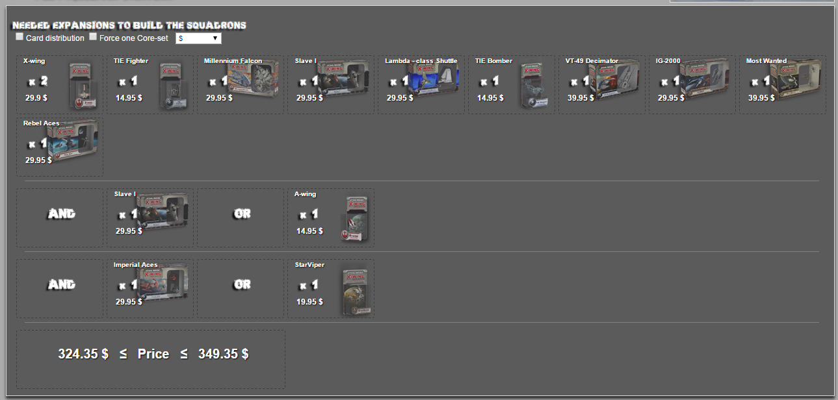This screenshot has width=838, height=400.
Task: Click the 'OR' label beside StarViper
Action: pyautogui.click(x=242, y=284)
